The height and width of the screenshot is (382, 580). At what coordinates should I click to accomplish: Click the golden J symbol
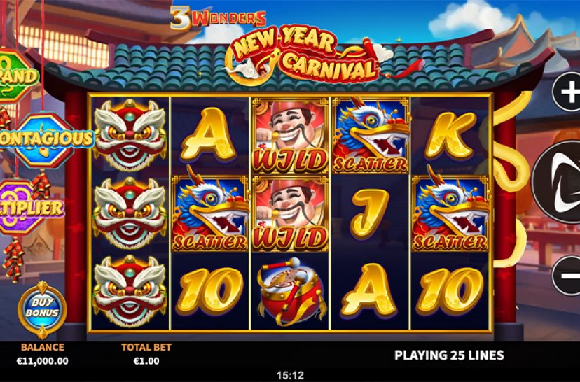tap(369, 213)
